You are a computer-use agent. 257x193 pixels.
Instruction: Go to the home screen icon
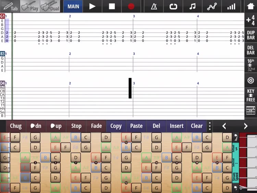pos(250,6)
